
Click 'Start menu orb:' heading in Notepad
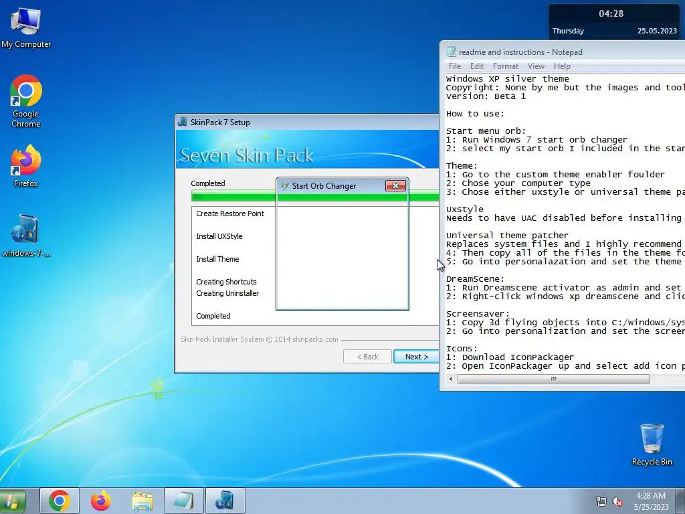coord(486,131)
